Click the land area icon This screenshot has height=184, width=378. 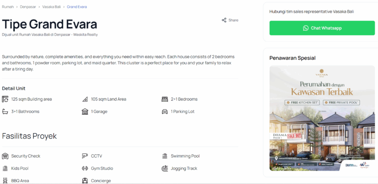pos(85,99)
